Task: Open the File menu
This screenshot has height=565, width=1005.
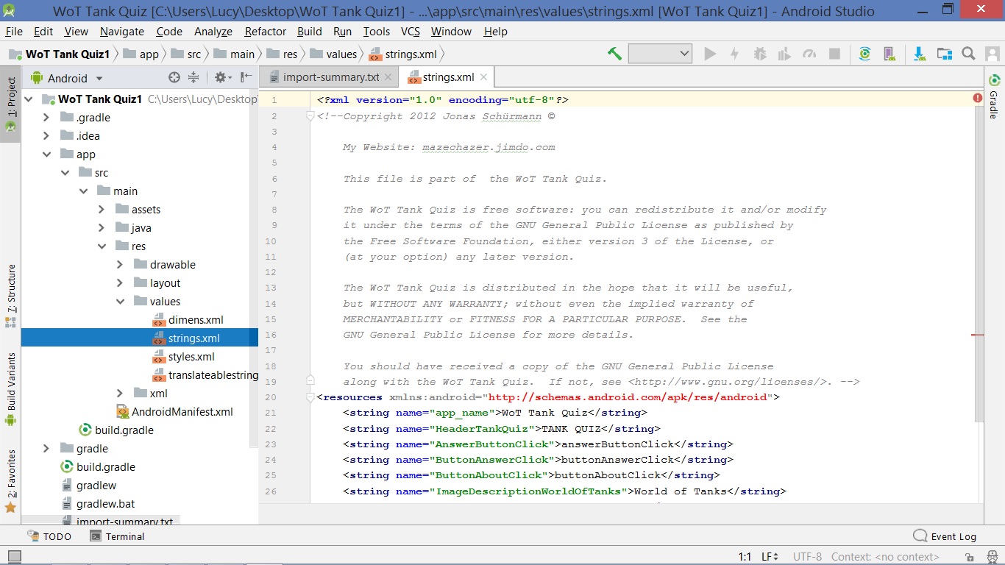Action: tap(14, 32)
